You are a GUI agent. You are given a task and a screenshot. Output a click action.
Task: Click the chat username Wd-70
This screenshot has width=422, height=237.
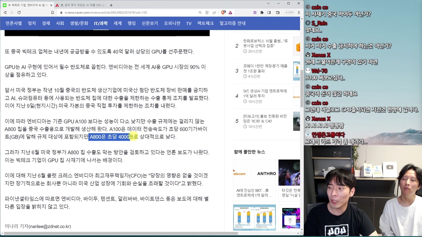point(319,71)
